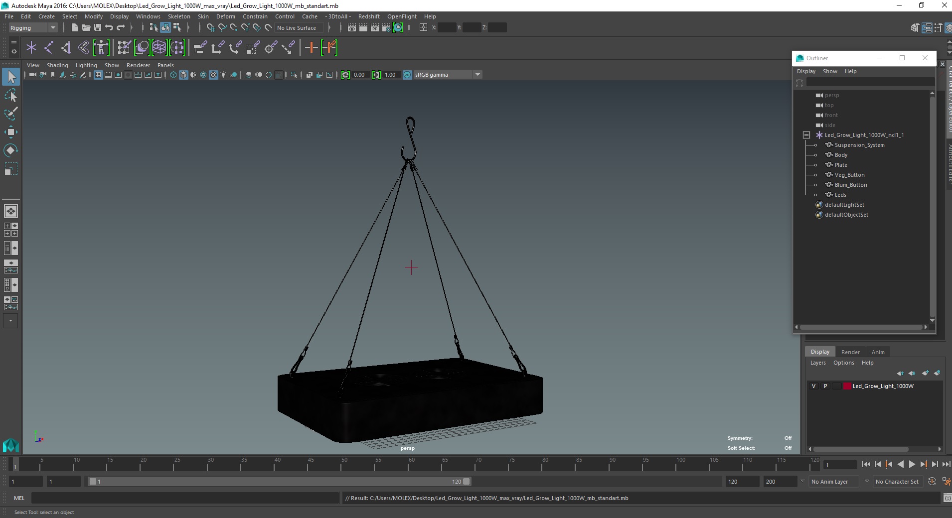
Task: Toggle snap to grids in status line
Action: coord(211,28)
